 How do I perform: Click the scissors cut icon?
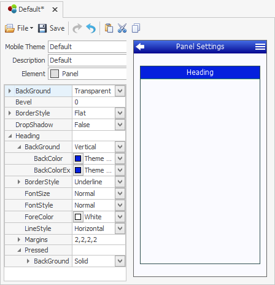122,28
